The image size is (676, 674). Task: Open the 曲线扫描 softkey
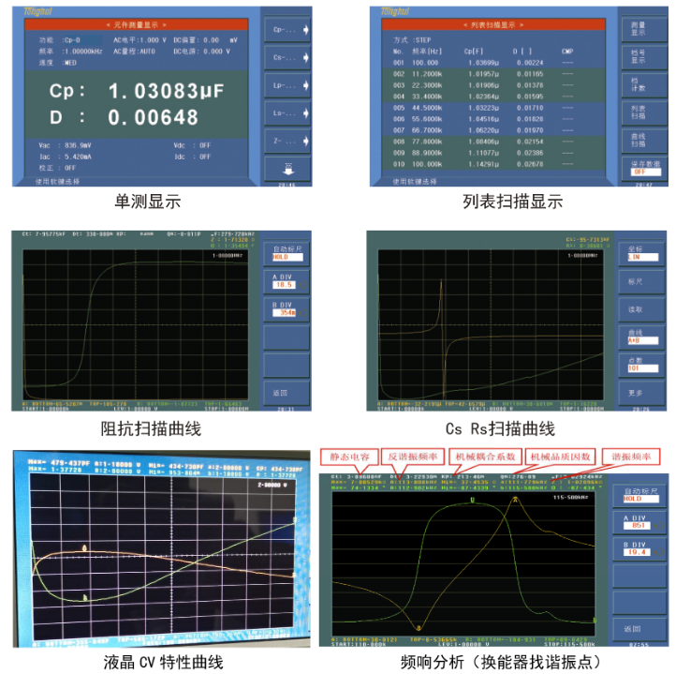643,141
